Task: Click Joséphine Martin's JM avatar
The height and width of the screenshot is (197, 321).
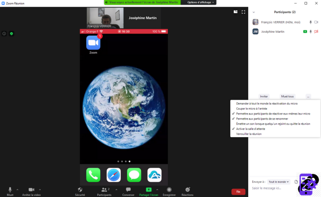Action: pyautogui.click(x=255, y=32)
